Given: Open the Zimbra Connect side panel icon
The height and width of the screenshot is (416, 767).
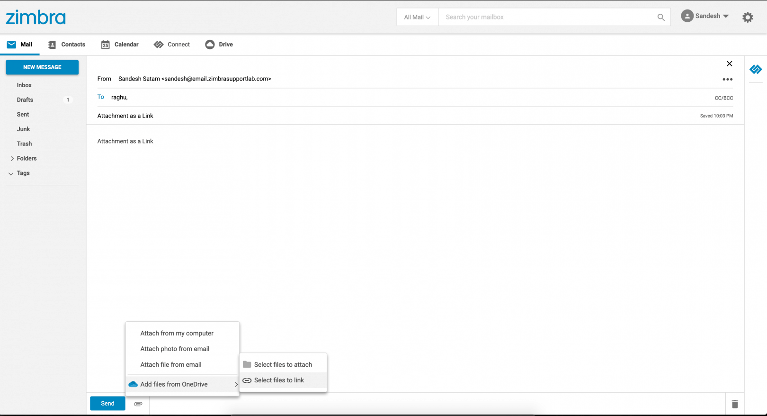Looking at the screenshot, I should pyautogui.click(x=756, y=70).
